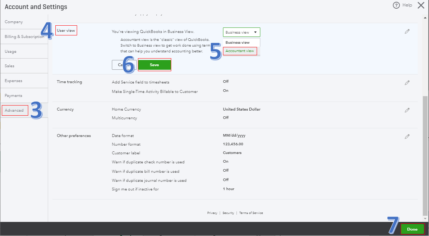Click Make Single-Time Activity Billable row
429x236 pixels.
(155, 91)
